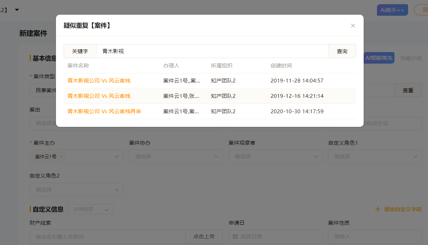Click 点击上传 to upload attachment
The image size is (428, 245).
(x=204, y=237)
